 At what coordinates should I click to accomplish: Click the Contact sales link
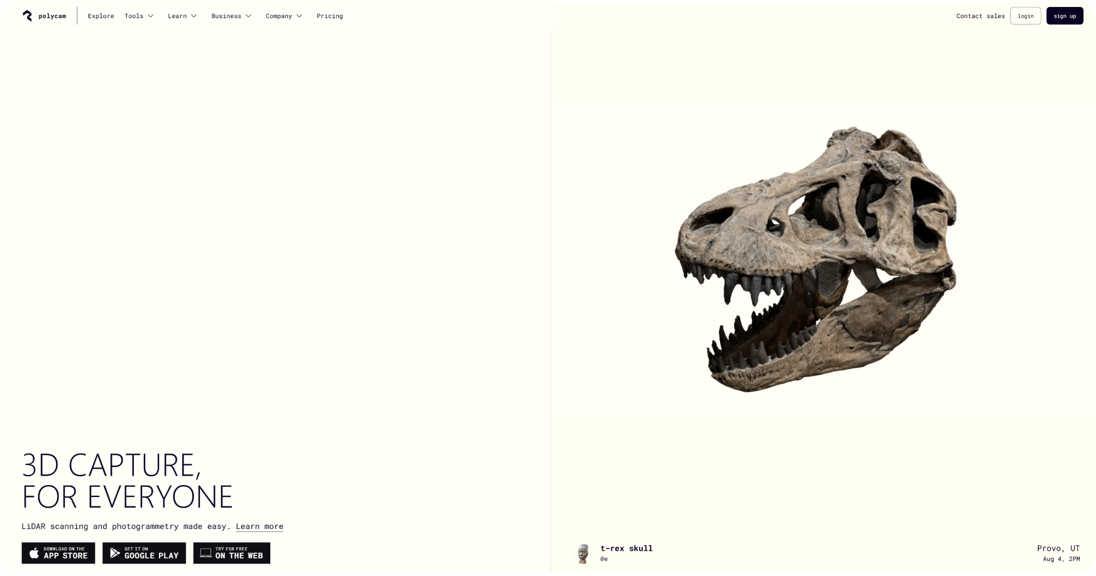click(x=980, y=16)
